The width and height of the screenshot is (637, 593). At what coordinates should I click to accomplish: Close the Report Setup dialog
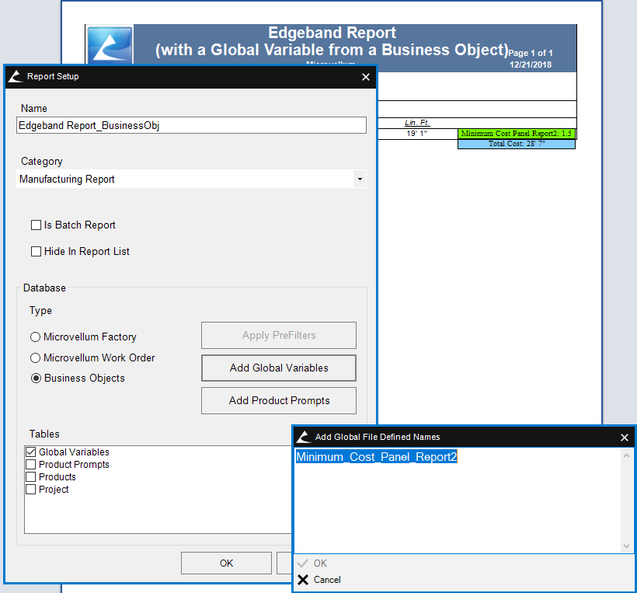point(366,77)
